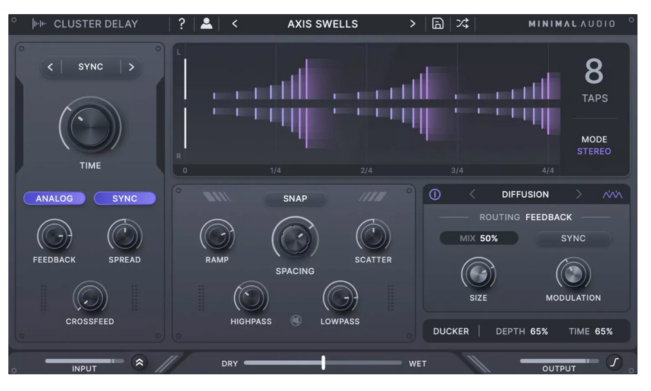
Task: Click the ducker TIME 65% value
Action: point(591,331)
